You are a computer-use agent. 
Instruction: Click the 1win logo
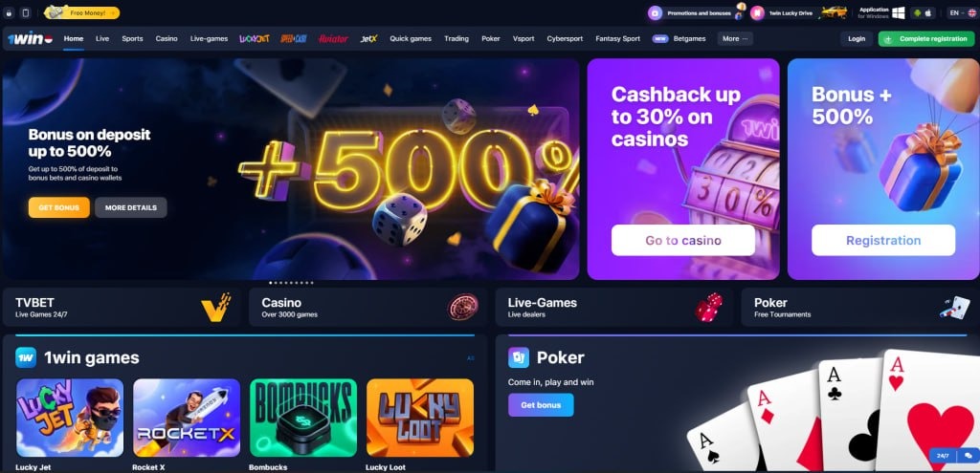point(30,38)
